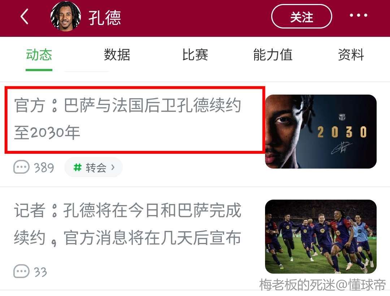
Task: Open comments icon showing 389
Action: 21,167
